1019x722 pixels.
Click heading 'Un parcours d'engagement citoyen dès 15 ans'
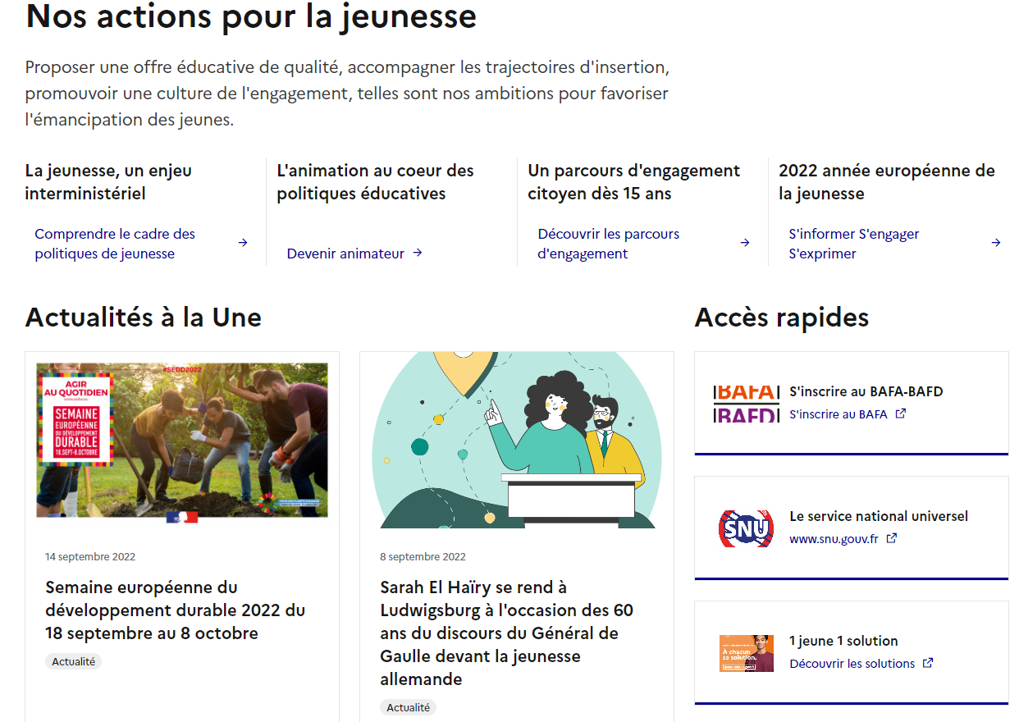pos(634,182)
